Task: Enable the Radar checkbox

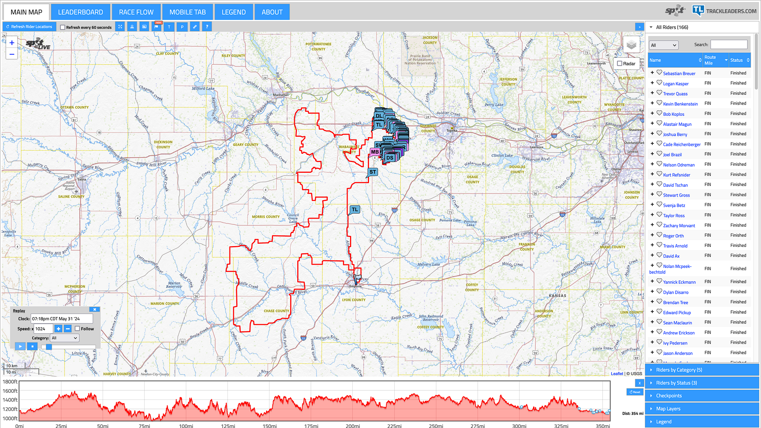Action: 620,63
